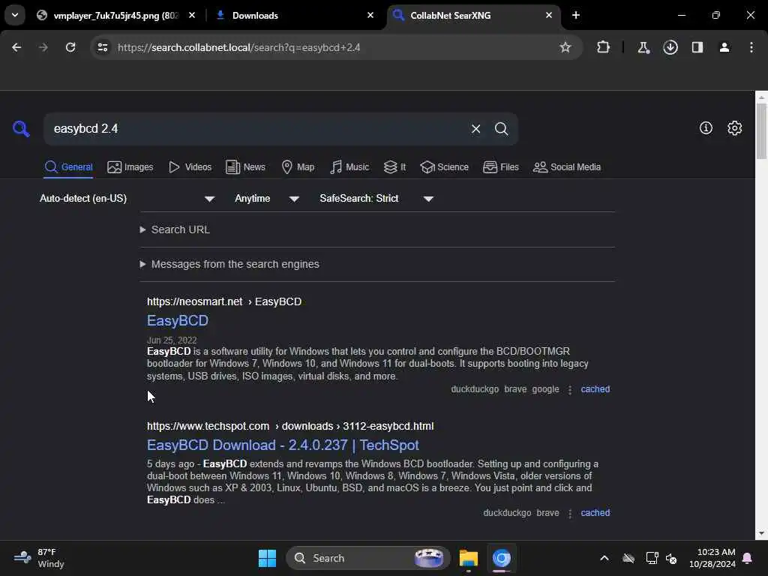Open cached link for TechSpot result
Screen dimensions: 768x576
[595, 513]
